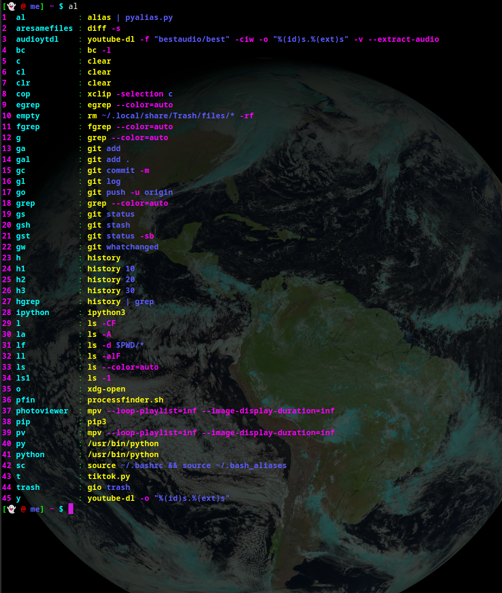The height and width of the screenshot is (593, 502).
Task: Click the 'audioytdl' alias name
Action: [37, 39]
